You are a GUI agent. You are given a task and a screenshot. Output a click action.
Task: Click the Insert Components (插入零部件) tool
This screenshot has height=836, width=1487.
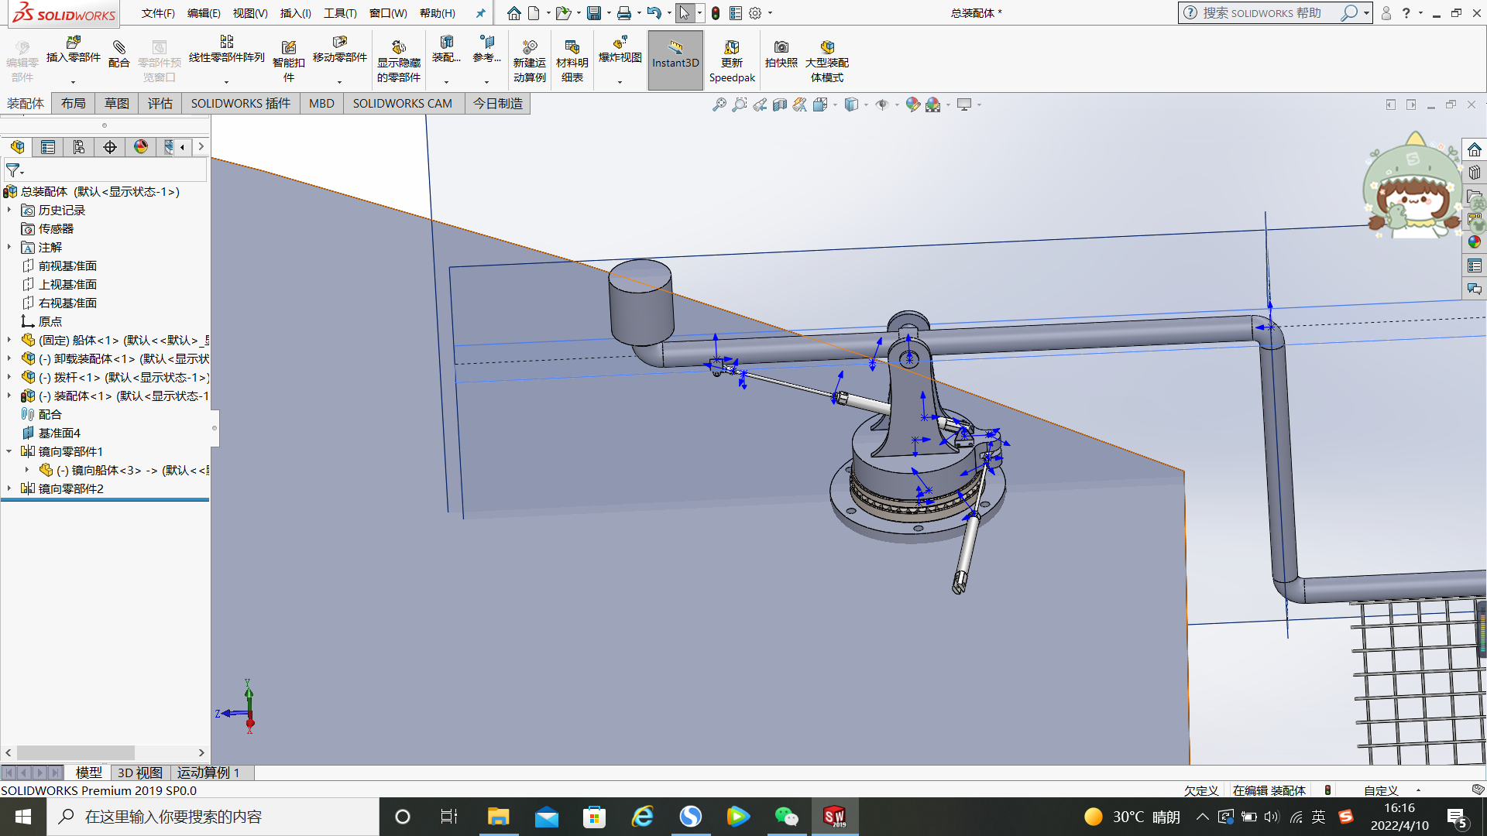tap(73, 50)
